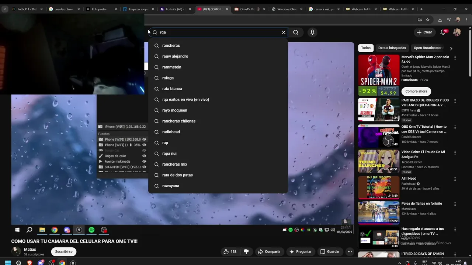Subscribe with Suscribirse button
This screenshot has width=472, height=265.
pyautogui.click(x=64, y=252)
